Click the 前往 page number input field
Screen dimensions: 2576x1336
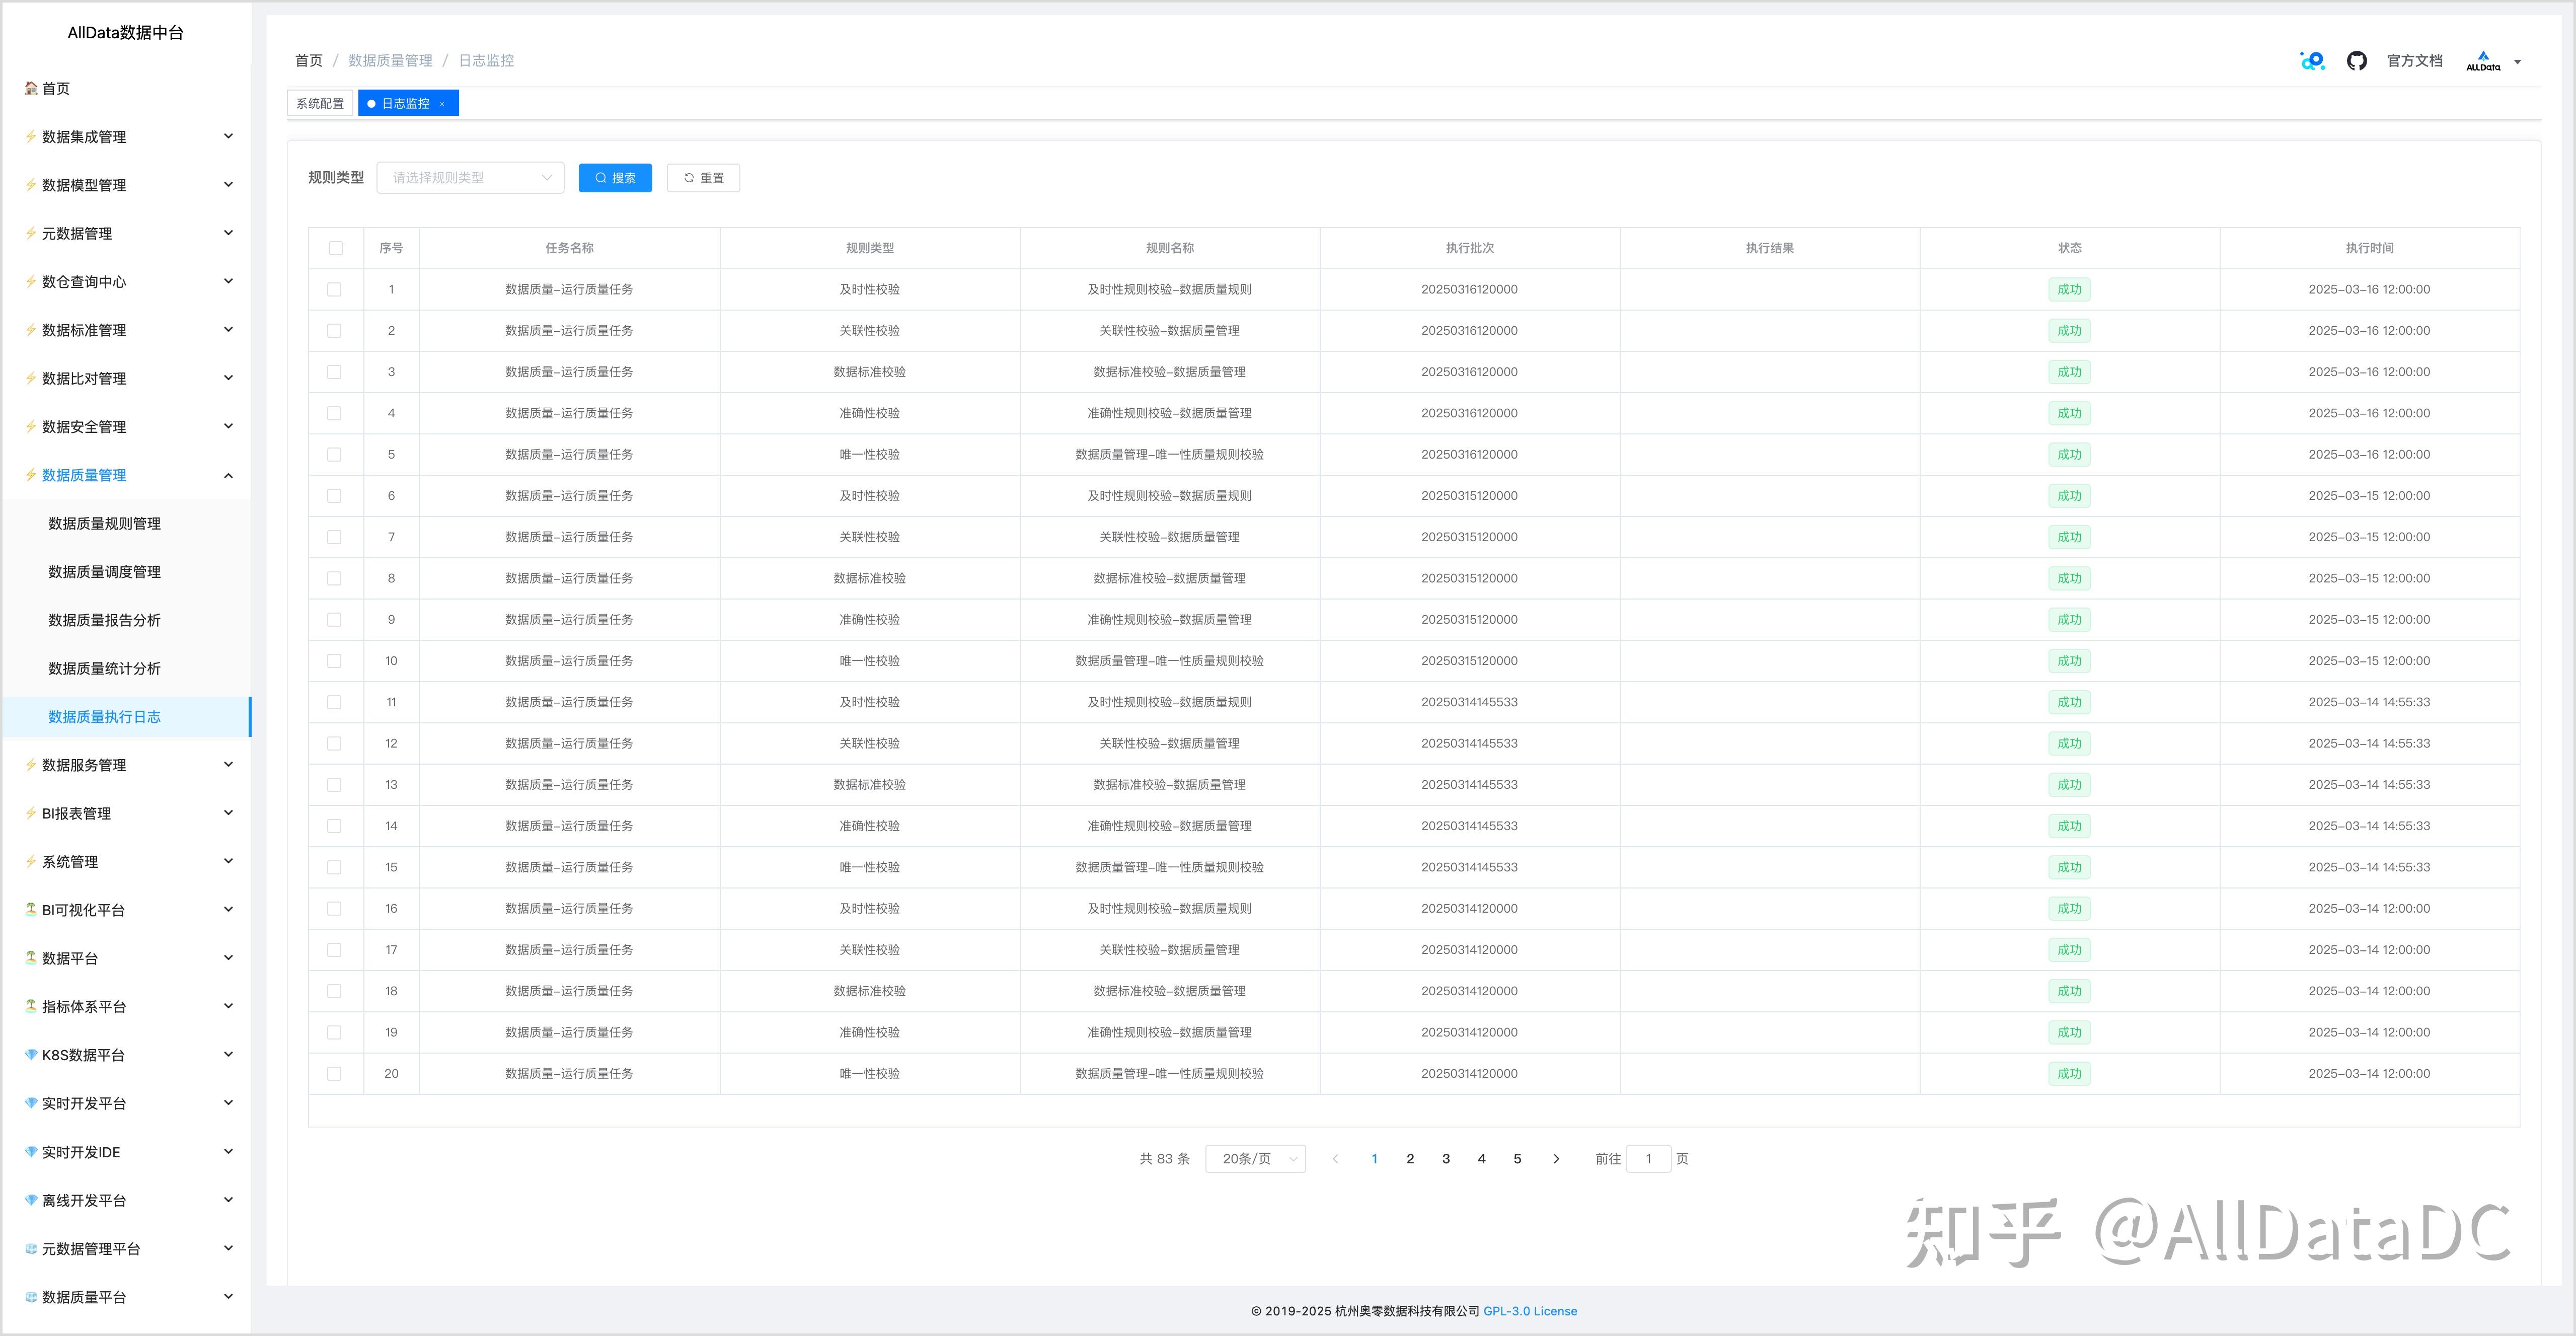tap(1648, 1159)
